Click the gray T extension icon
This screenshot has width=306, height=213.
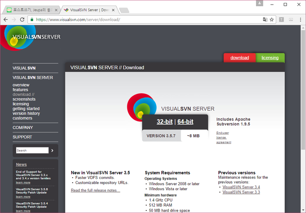pos(281,19)
